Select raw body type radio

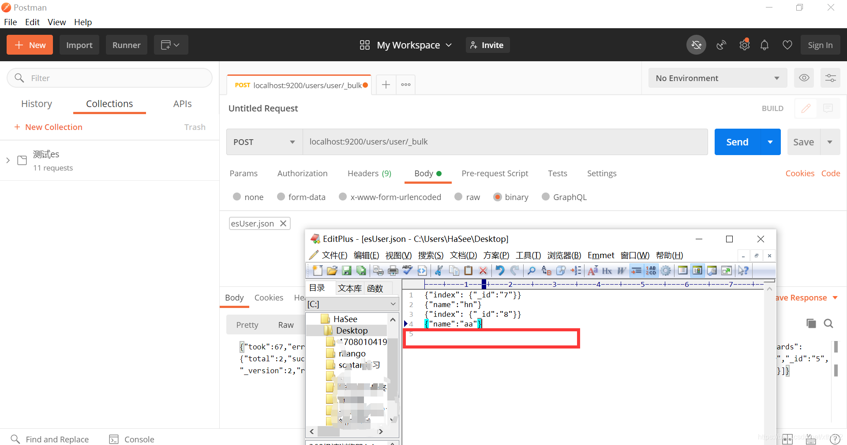point(458,197)
